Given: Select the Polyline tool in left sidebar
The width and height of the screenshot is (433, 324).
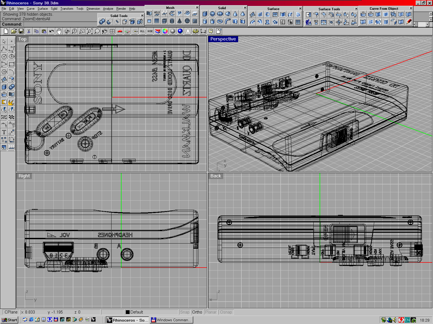Looking at the screenshot, I should (4, 49).
